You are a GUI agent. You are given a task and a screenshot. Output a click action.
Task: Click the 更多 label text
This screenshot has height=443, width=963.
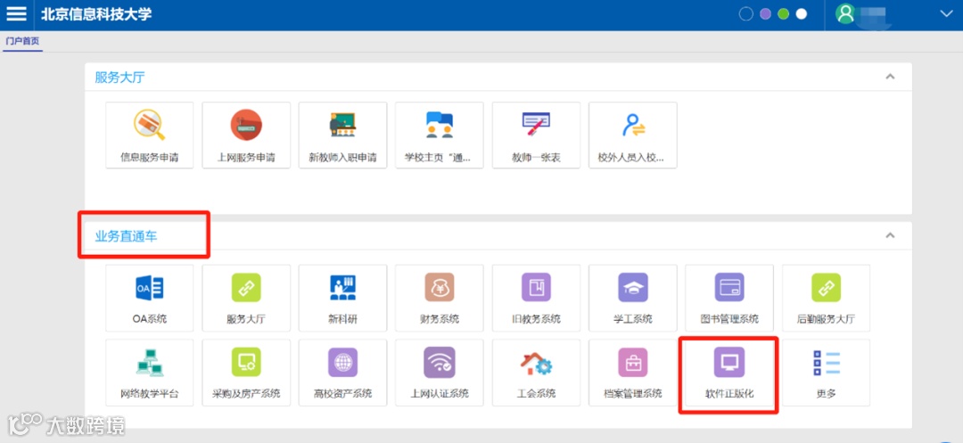826,394
